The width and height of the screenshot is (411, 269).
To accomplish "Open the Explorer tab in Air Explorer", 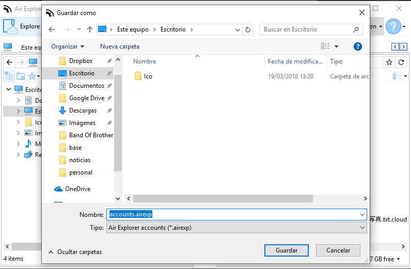I will pyautogui.click(x=22, y=26).
